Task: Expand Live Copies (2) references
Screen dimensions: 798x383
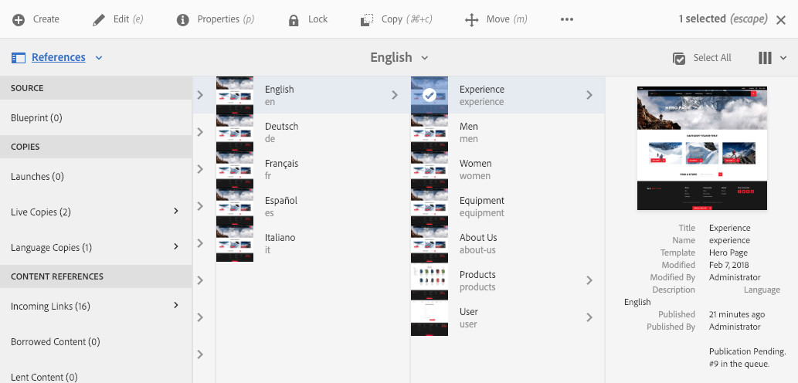Action: click(175, 211)
